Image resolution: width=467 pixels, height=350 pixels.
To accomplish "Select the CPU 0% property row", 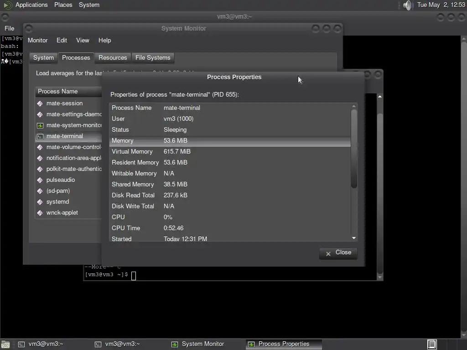I will click(230, 217).
